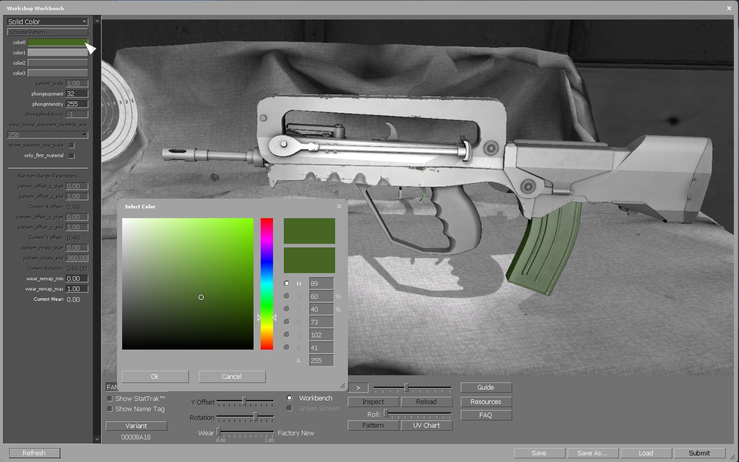739x462 pixels.
Task: Click the > play animation button
Action: (358, 388)
